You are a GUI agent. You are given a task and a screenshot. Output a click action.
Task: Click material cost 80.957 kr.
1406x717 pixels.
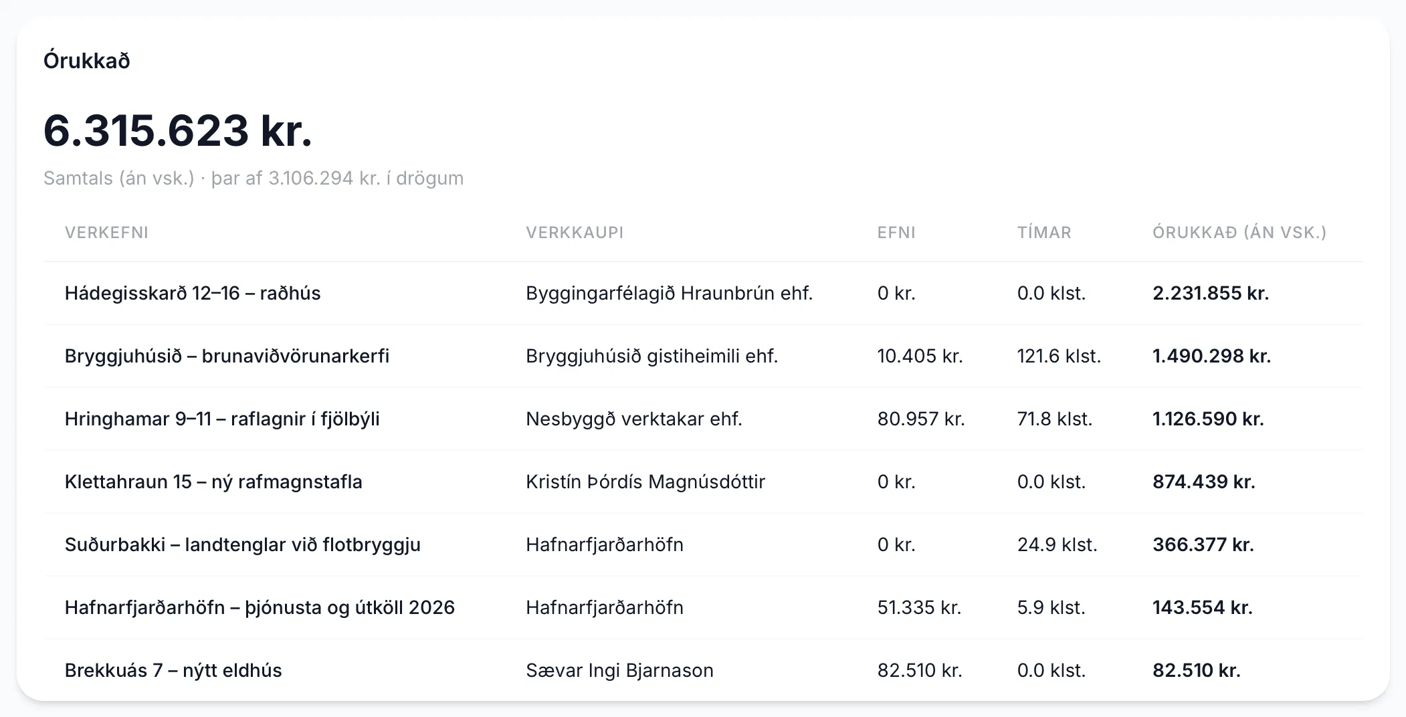click(x=921, y=419)
